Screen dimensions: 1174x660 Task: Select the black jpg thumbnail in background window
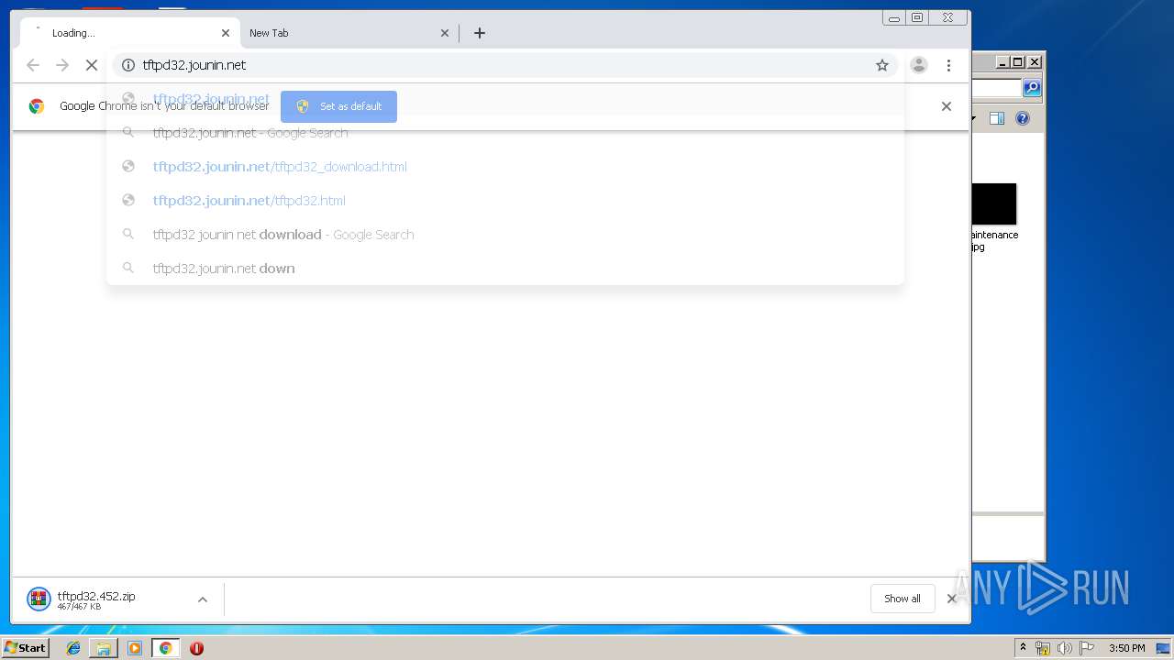click(994, 203)
